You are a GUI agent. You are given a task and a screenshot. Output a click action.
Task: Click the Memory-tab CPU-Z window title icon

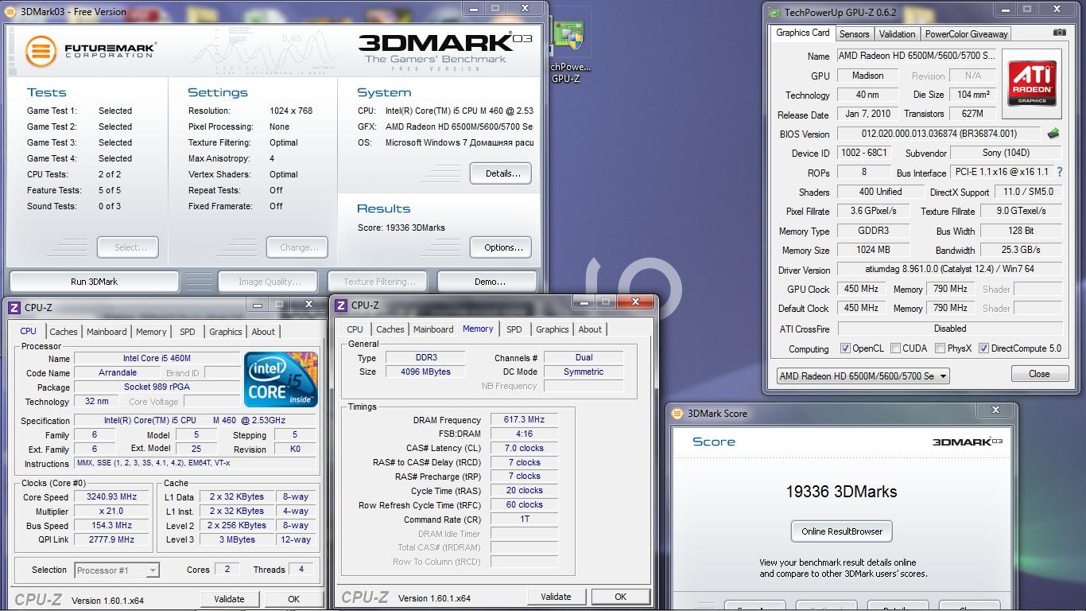click(x=340, y=305)
